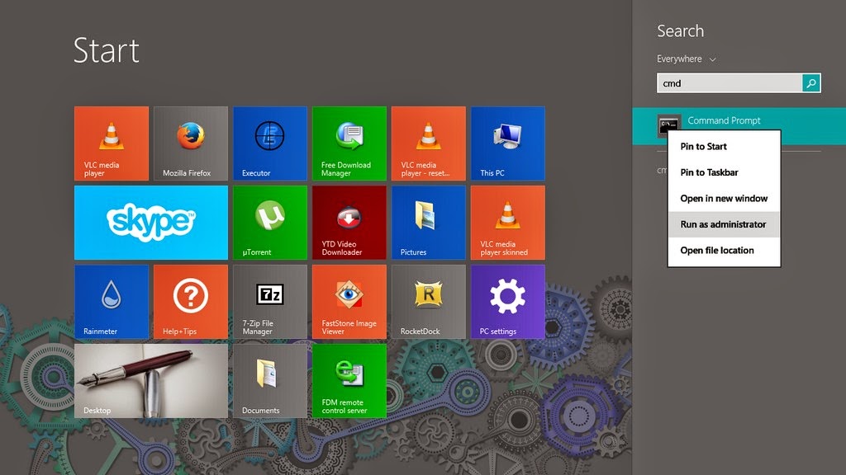The height and width of the screenshot is (475, 846).
Task: Launch the Skype tile
Action: [x=151, y=223]
